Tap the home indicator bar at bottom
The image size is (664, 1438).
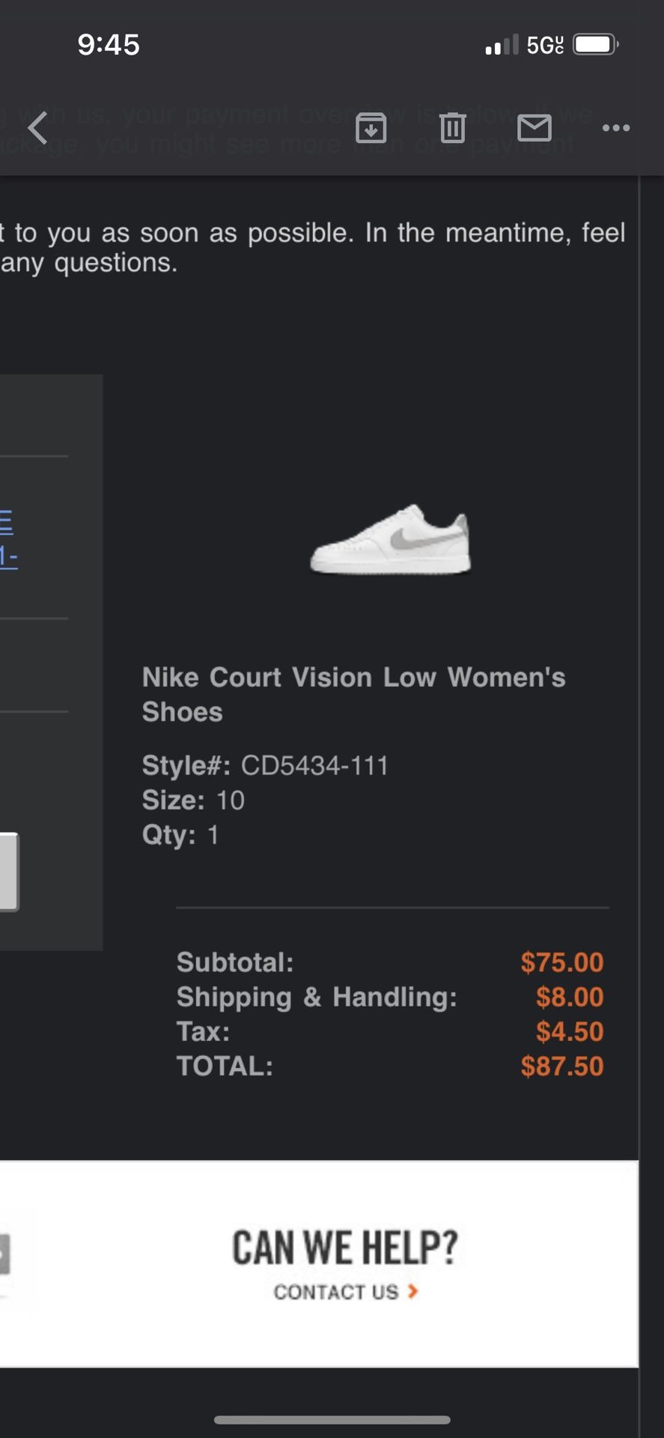pyautogui.click(x=332, y=1419)
